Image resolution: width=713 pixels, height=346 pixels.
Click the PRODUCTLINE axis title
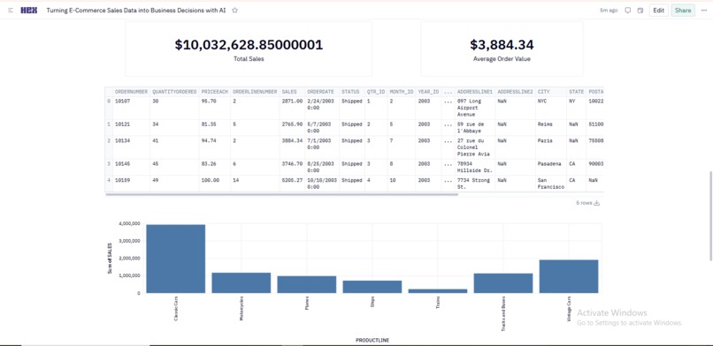[x=372, y=340]
